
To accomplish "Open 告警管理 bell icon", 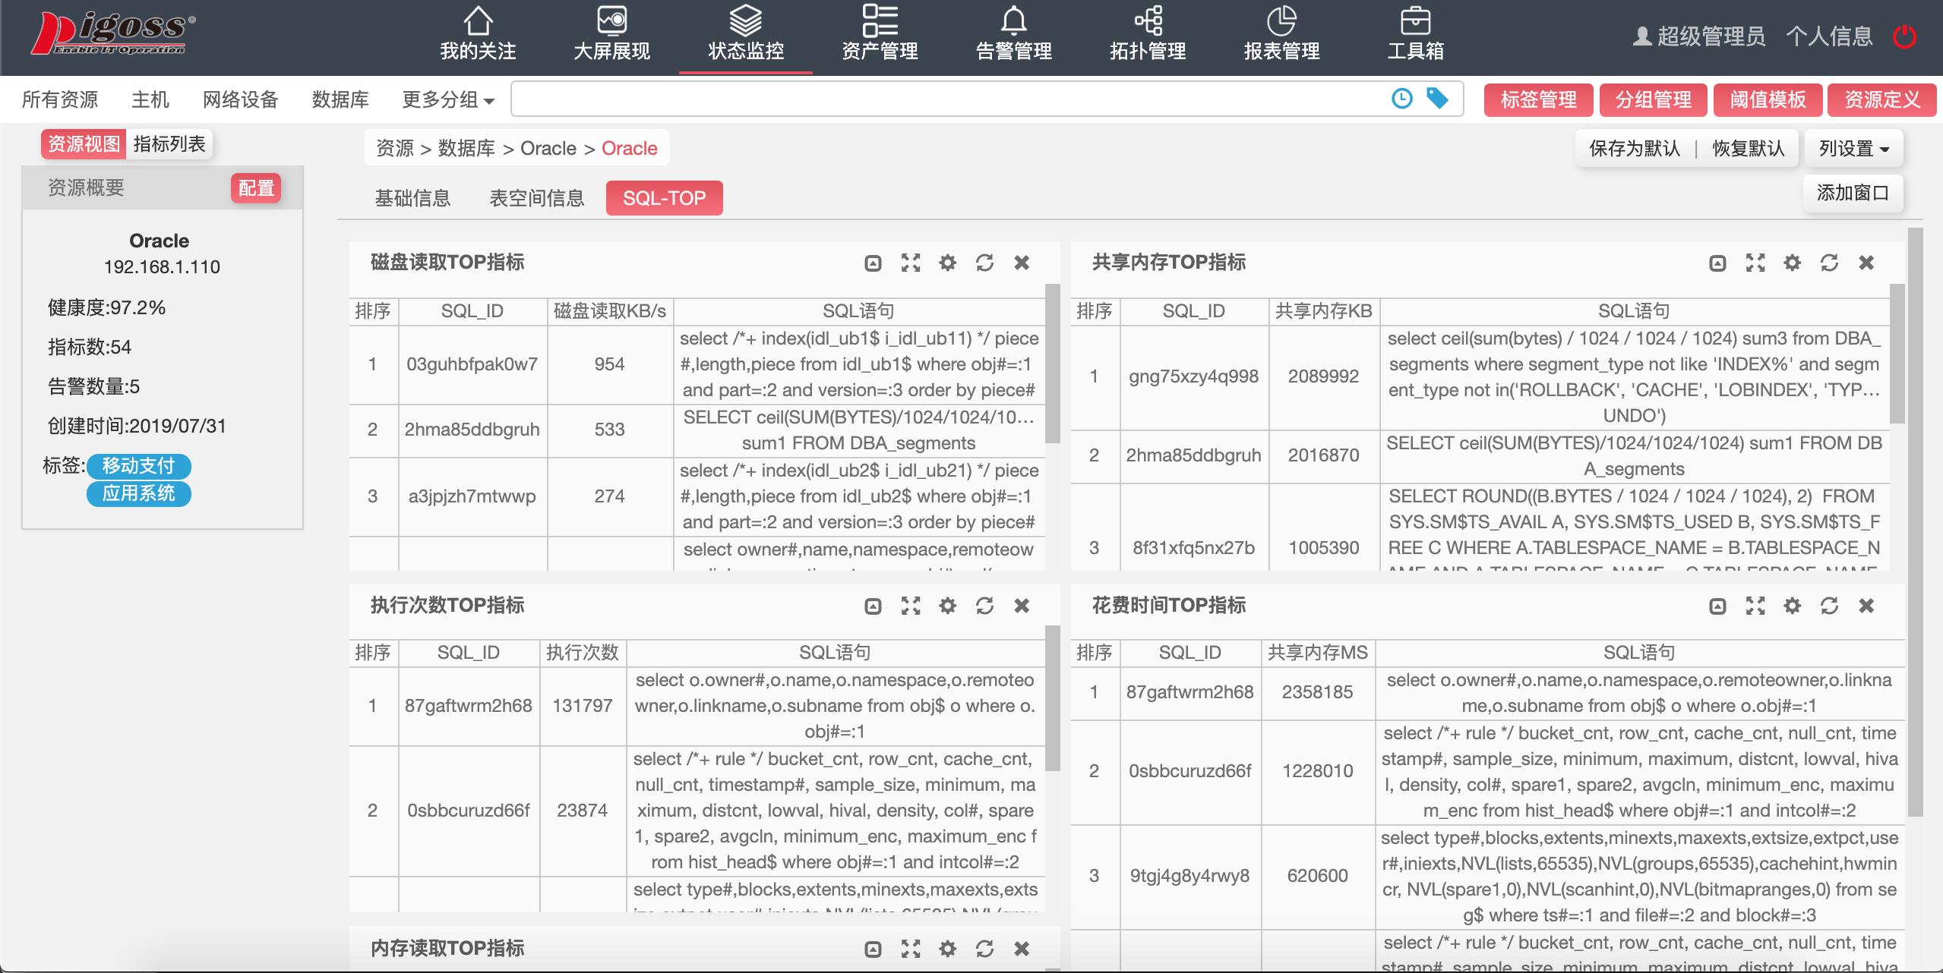I will pyautogui.click(x=1013, y=20).
